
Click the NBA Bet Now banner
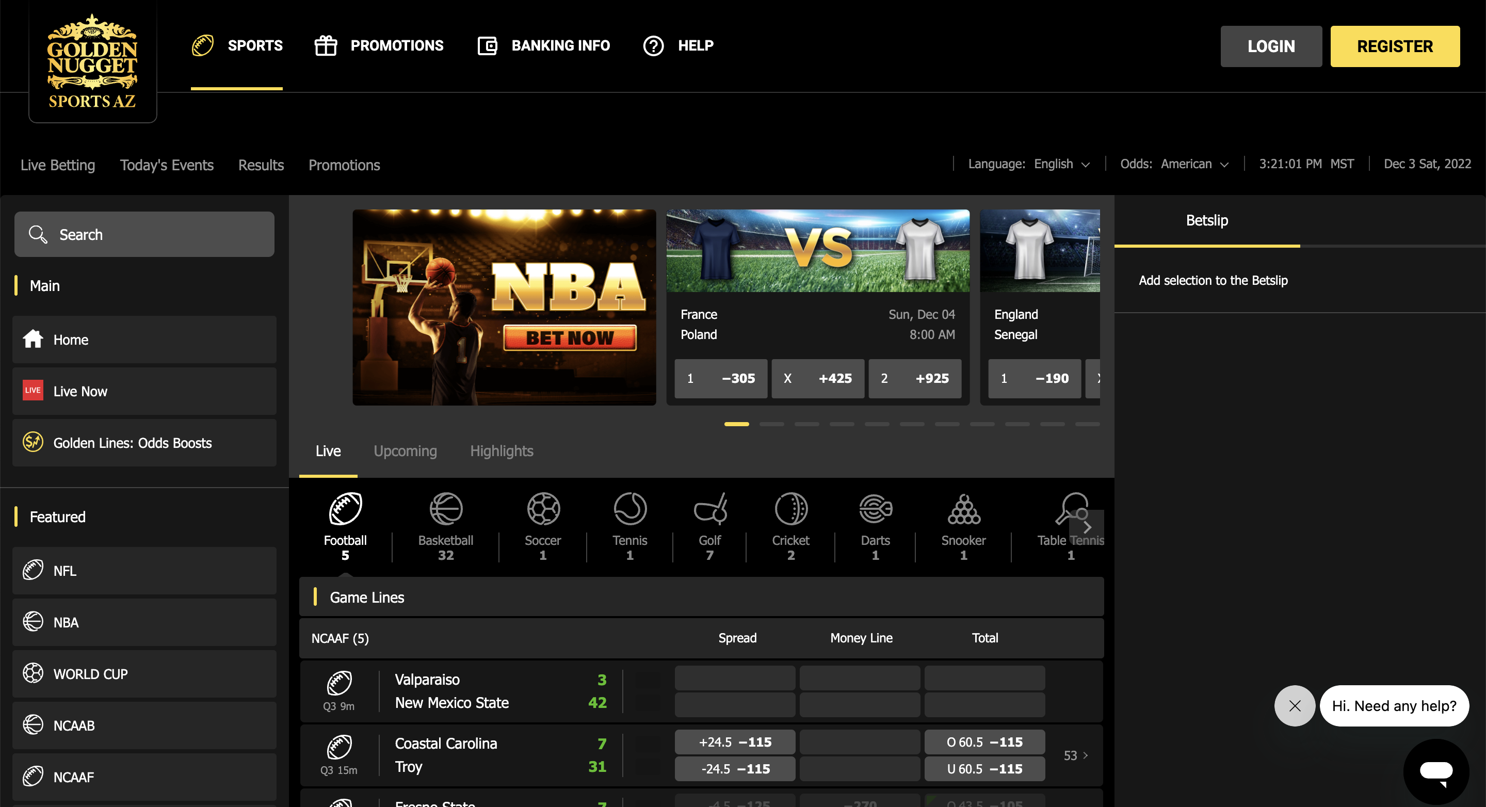504,307
